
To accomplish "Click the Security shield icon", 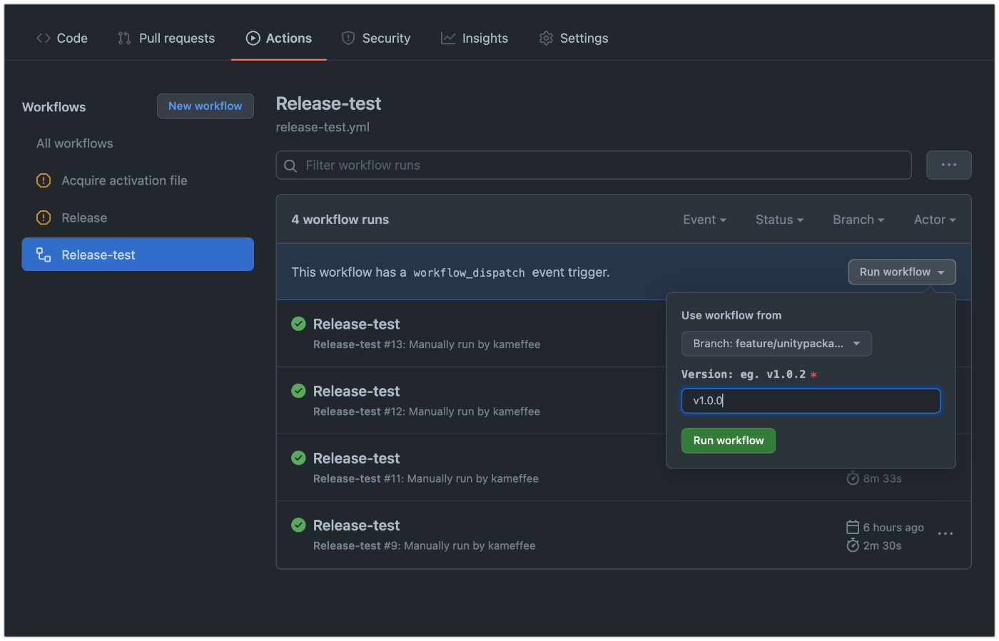I will pos(348,39).
